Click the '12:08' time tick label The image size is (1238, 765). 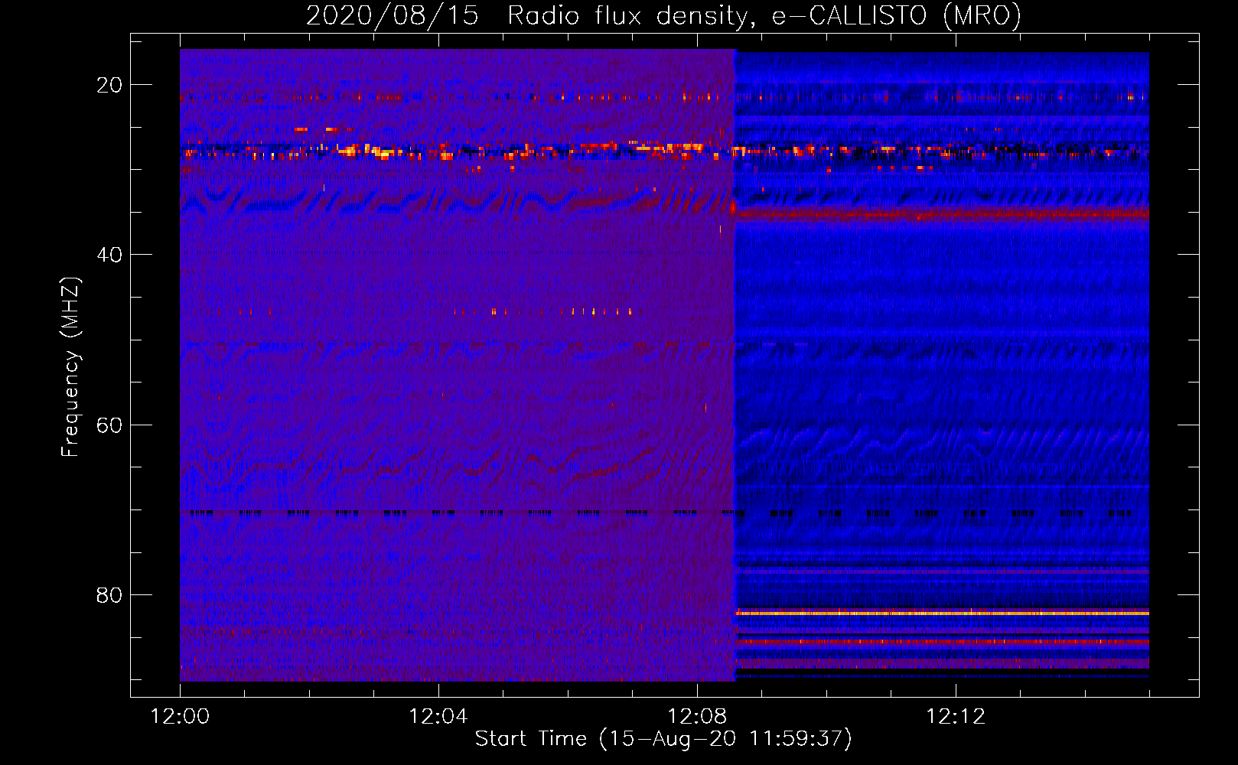tap(697, 717)
